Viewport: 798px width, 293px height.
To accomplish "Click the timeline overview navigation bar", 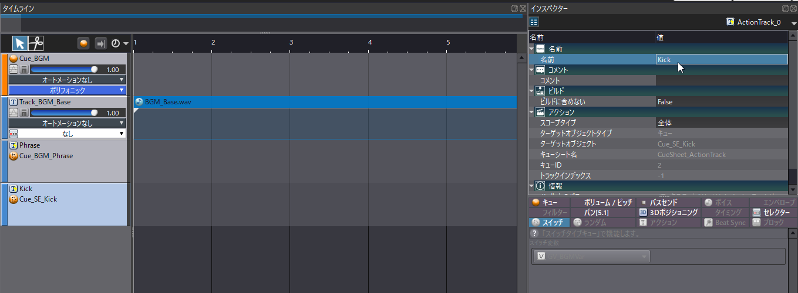I will (262, 16).
